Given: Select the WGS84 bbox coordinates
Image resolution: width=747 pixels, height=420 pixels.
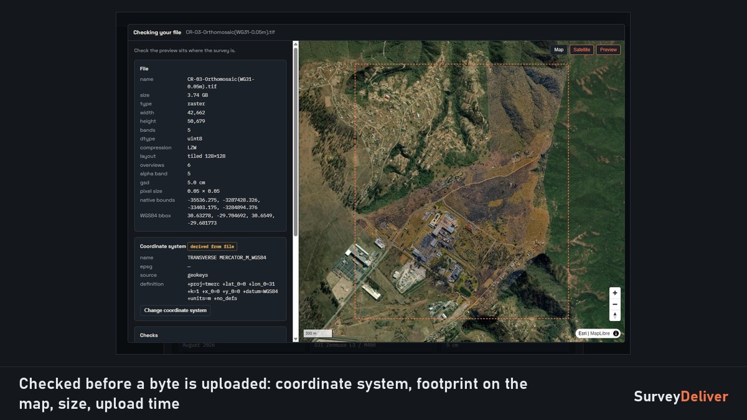Looking at the screenshot, I should pos(231,219).
